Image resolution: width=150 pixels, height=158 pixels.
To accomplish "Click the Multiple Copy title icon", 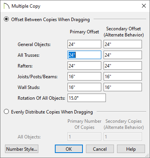I will 7,6.
